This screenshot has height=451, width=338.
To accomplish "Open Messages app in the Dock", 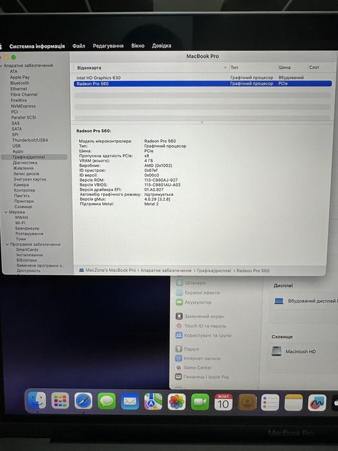I will click(x=107, y=401).
